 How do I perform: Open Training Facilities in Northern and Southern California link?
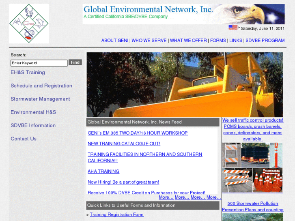pyautogui.click(x=145, y=157)
